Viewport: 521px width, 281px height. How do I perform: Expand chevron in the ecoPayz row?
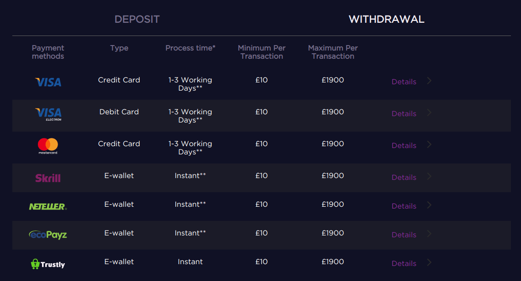(x=429, y=234)
